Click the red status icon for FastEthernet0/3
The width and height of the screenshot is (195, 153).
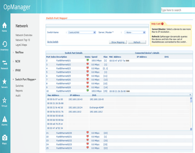(88, 68)
